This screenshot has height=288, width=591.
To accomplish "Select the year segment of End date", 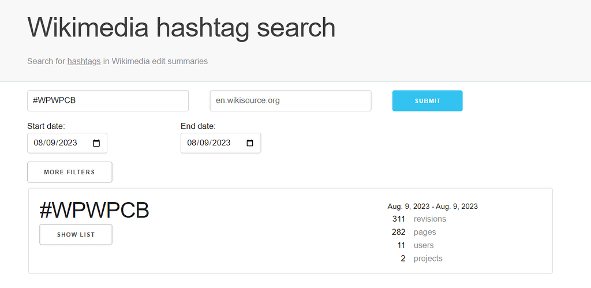I will 220,143.
